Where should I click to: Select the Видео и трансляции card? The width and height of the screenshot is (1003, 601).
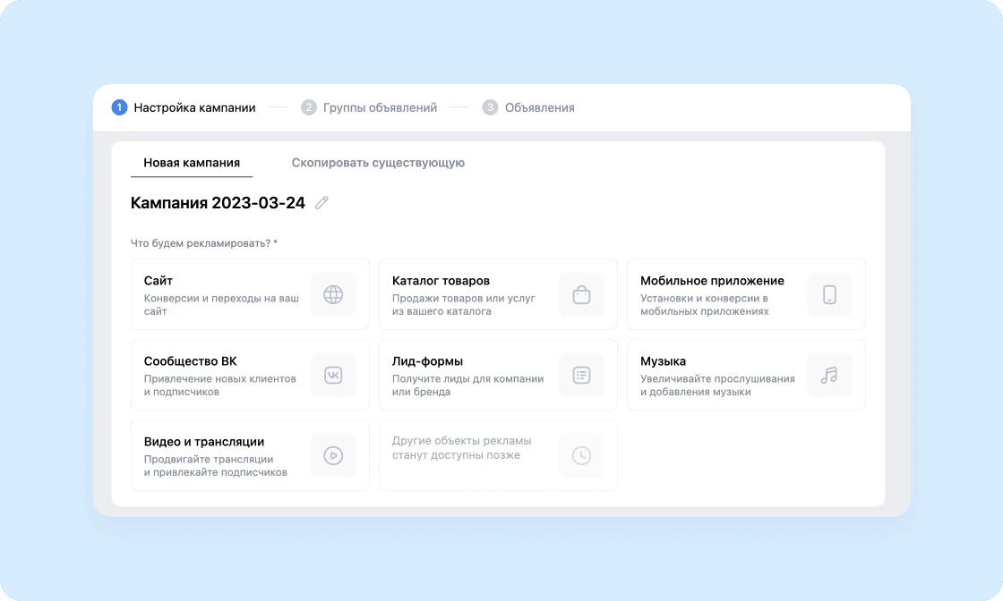coord(224,455)
